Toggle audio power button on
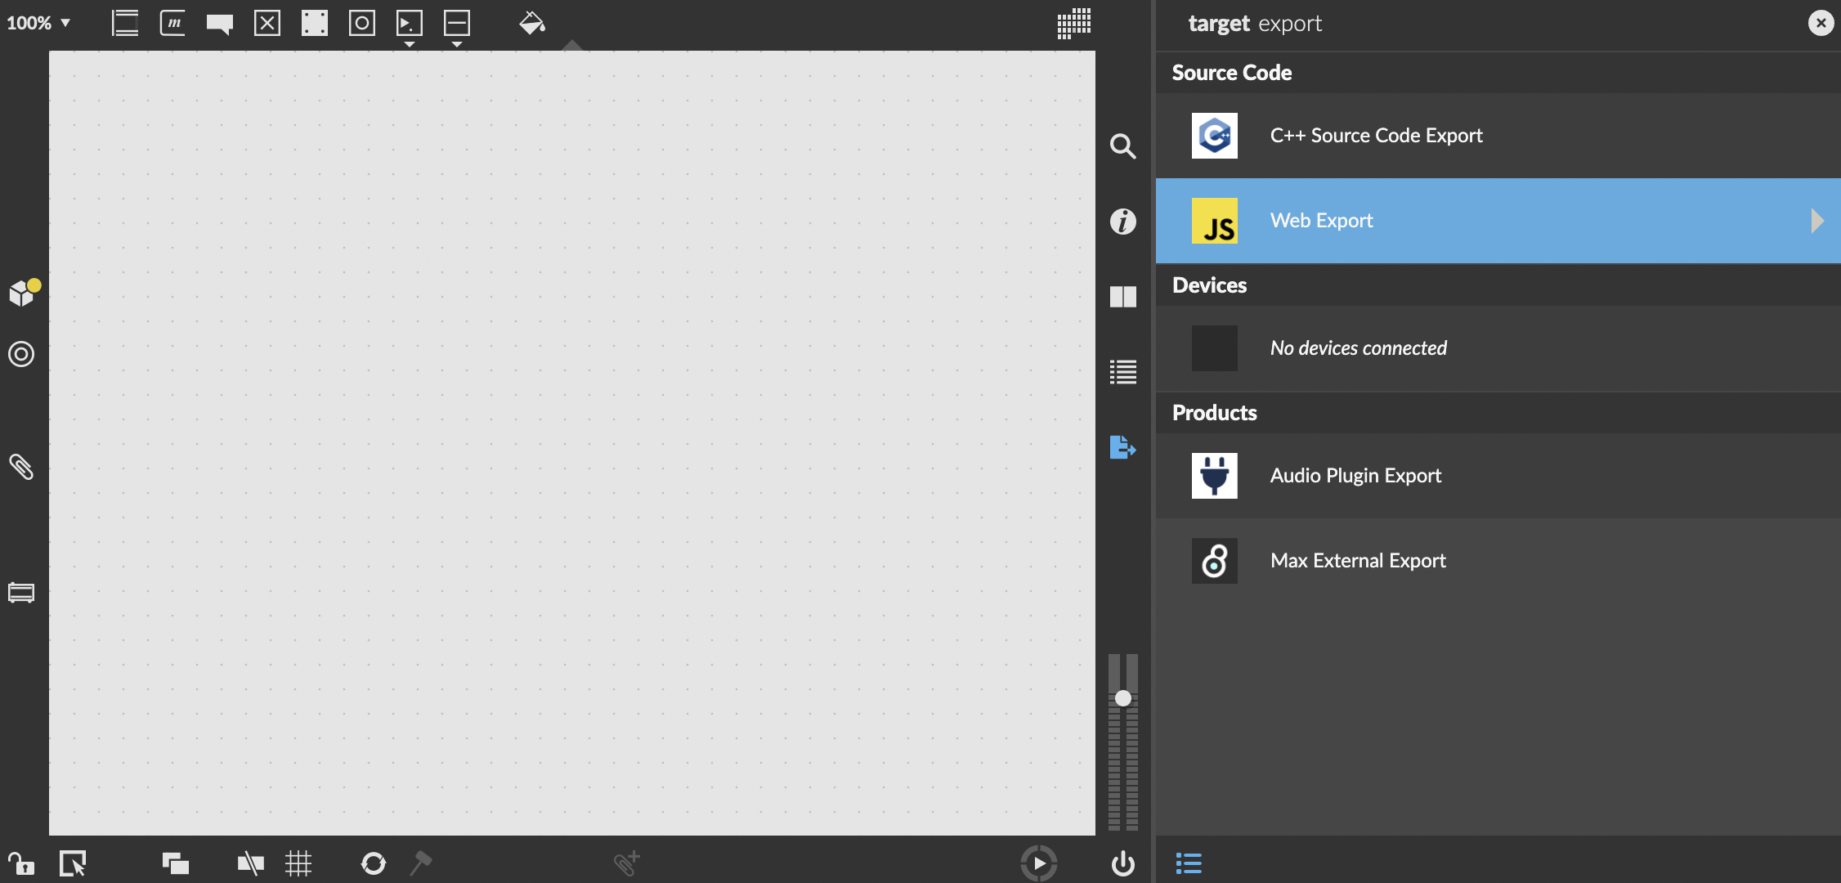 [x=1122, y=863]
